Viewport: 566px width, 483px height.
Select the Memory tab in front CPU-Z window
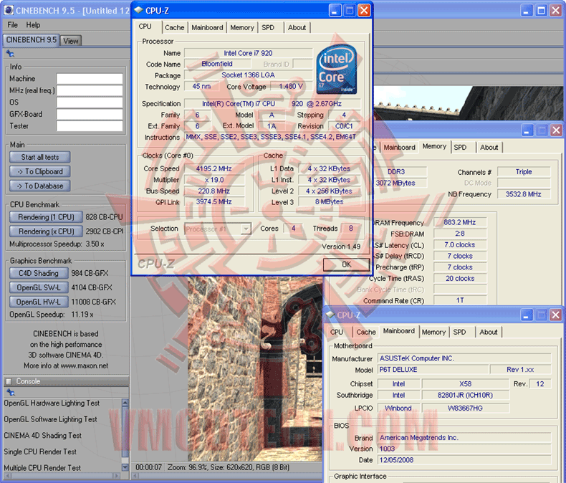(242, 28)
